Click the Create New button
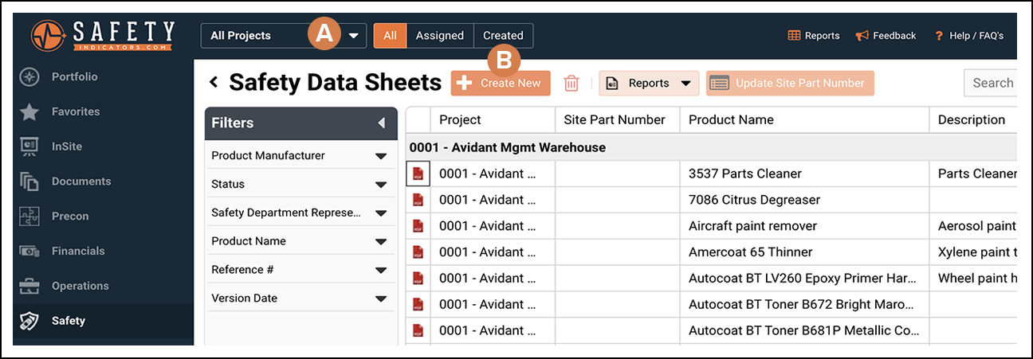Viewport: 1033px width, 359px height. (501, 84)
